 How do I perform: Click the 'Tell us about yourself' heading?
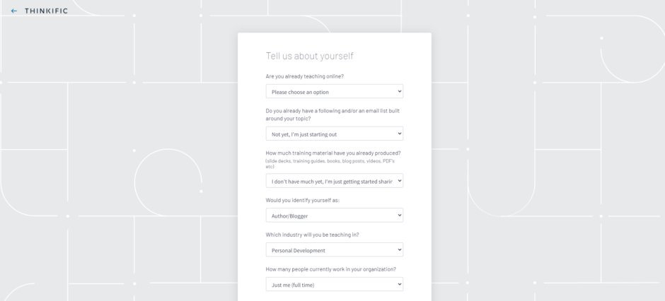coord(310,56)
